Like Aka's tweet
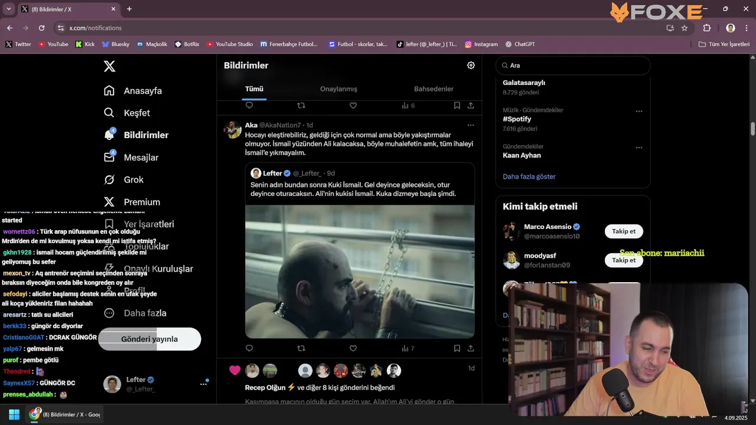 pos(353,348)
